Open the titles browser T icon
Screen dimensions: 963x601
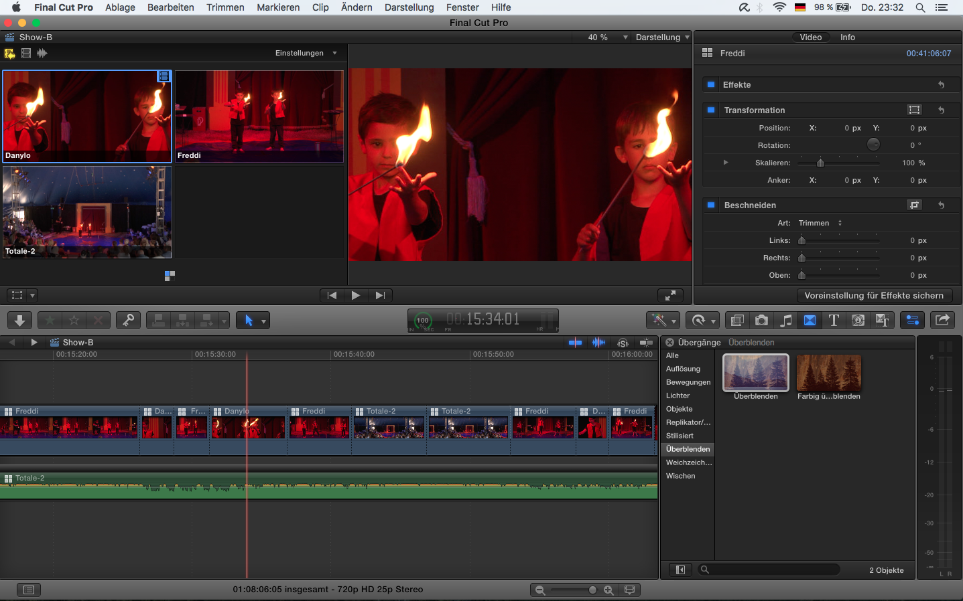[x=834, y=321]
